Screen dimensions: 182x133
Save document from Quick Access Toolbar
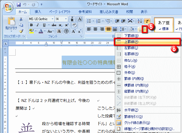[x=19, y=5]
